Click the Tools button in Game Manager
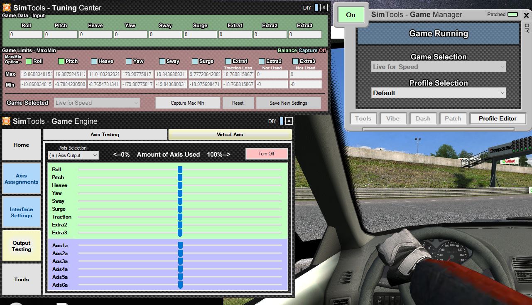532x305 pixels. pyautogui.click(x=363, y=118)
